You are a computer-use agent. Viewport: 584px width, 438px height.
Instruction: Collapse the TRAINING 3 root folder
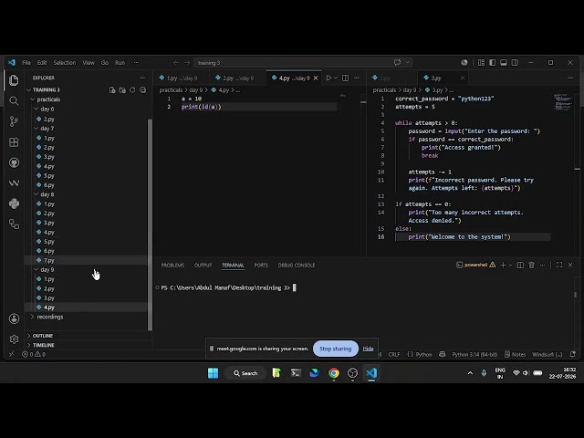(x=28, y=89)
